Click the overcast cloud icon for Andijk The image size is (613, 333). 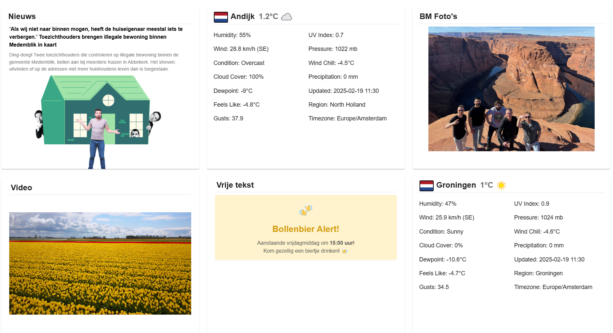click(286, 17)
